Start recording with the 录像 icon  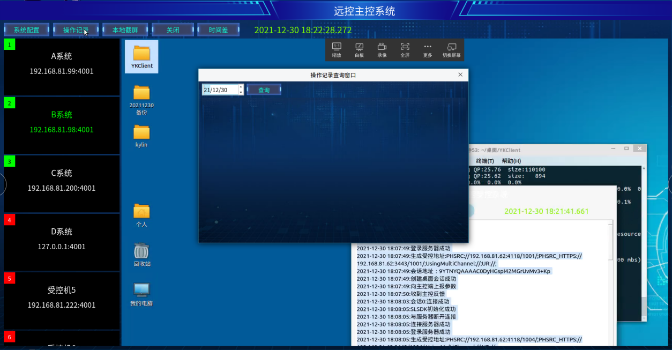pyautogui.click(x=382, y=49)
